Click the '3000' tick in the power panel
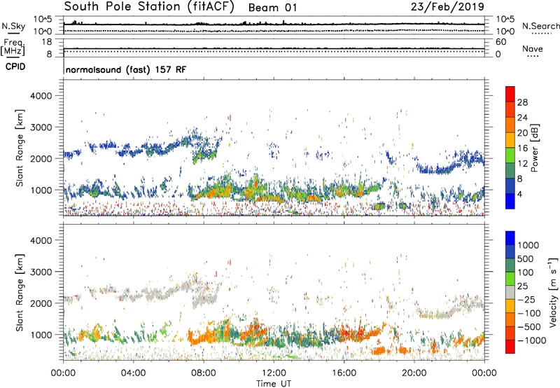 [41, 127]
